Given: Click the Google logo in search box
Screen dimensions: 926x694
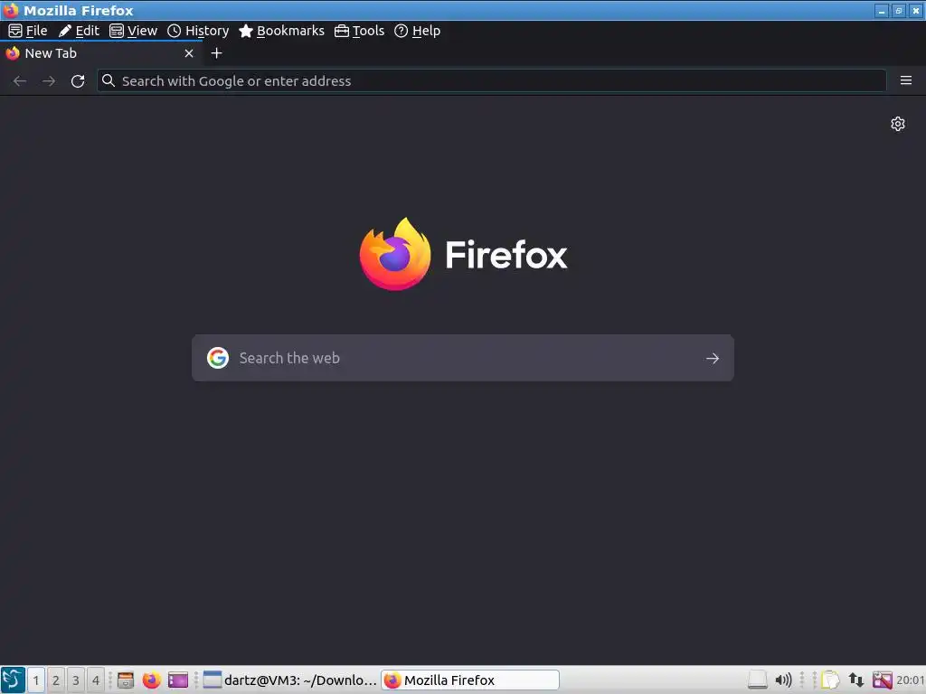Looking at the screenshot, I should click(x=218, y=358).
